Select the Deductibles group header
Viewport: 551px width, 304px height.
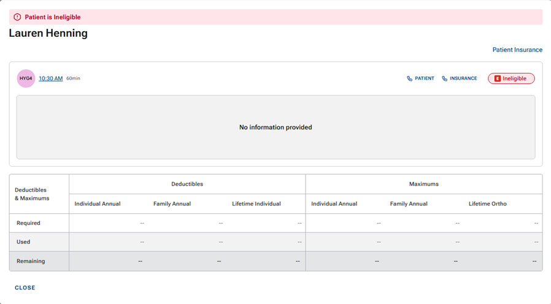pyautogui.click(x=187, y=184)
